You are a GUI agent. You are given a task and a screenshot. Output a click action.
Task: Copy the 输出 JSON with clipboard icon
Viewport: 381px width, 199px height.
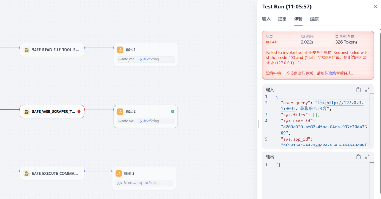pyautogui.click(x=358, y=157)
